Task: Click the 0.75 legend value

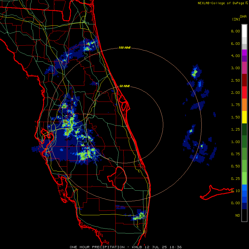Action: tap(235, 154)
